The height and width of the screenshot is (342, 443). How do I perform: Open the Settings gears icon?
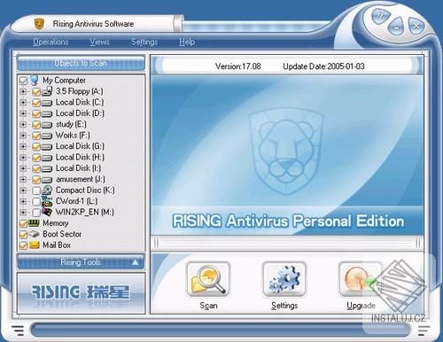pos(284,279)
